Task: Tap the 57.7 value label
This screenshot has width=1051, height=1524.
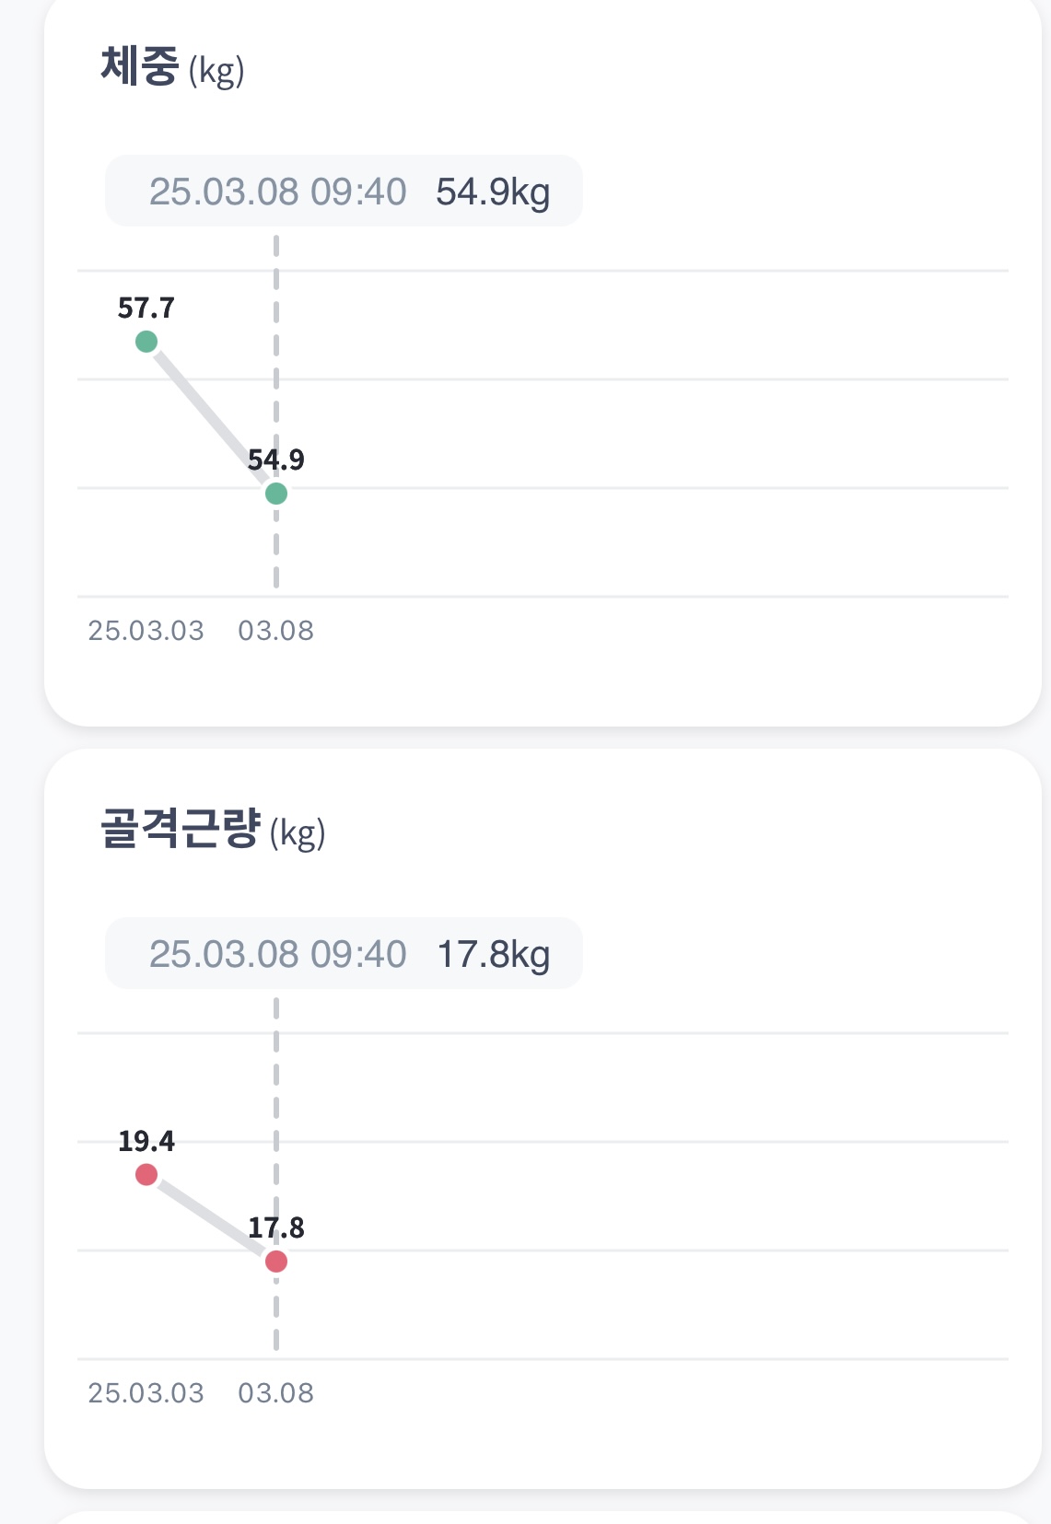Action: (x=146, y=308)
